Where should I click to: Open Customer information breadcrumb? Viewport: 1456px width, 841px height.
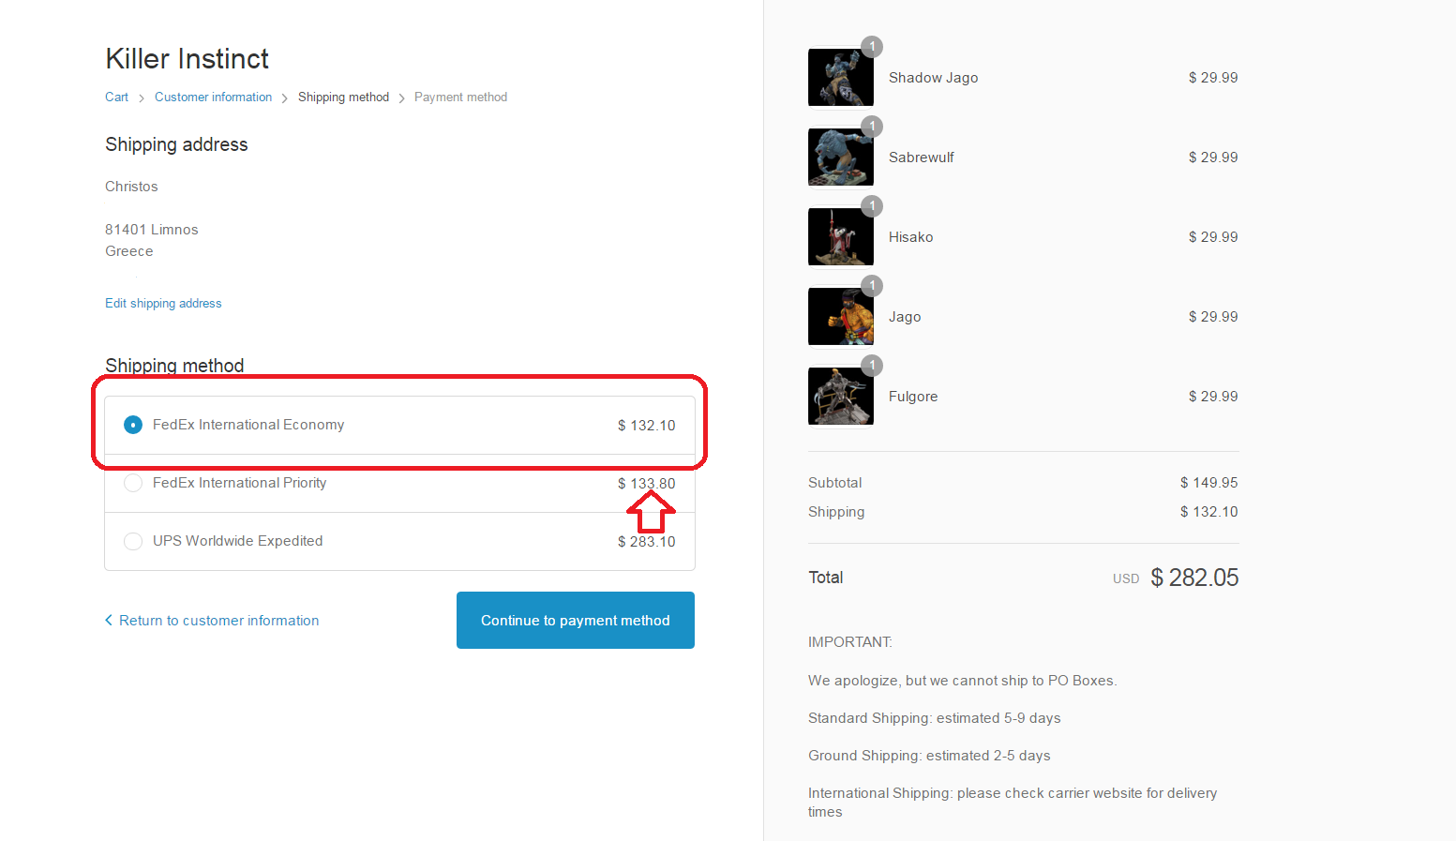(x=213, y=97)
